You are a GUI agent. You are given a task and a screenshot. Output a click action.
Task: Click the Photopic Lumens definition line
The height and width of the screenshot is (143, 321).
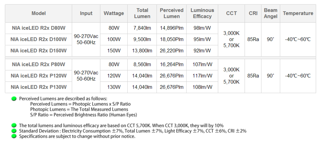(x=79, y=109)
